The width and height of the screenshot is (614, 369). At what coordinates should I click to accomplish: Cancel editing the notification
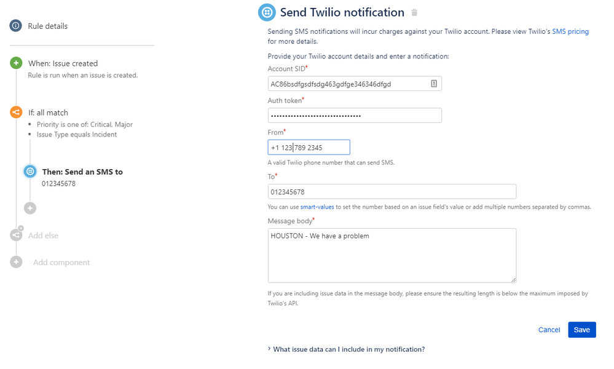point(549,330)
